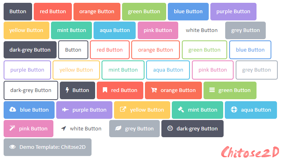Click the hamburger bars icon on green Button

212,90
